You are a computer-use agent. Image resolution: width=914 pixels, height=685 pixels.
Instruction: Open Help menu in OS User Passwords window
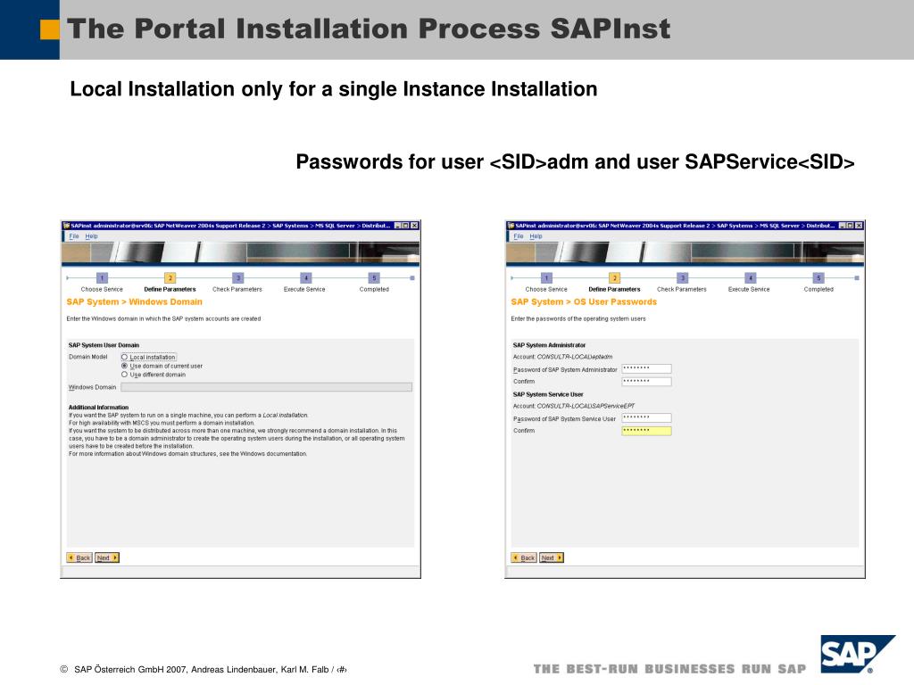click(536, 235)
